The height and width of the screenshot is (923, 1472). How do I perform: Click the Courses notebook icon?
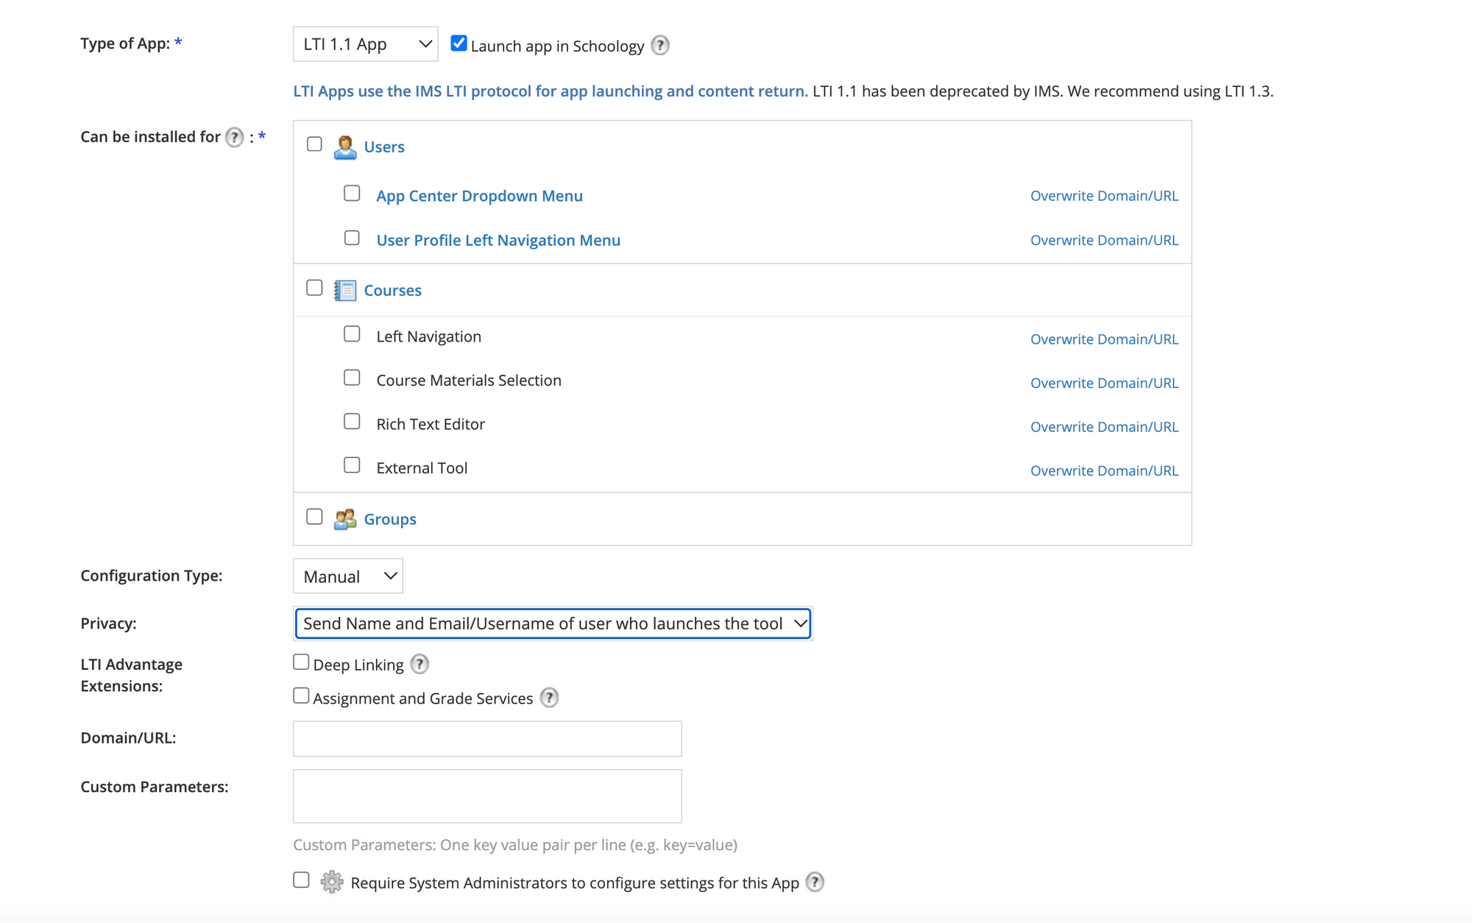344,291
